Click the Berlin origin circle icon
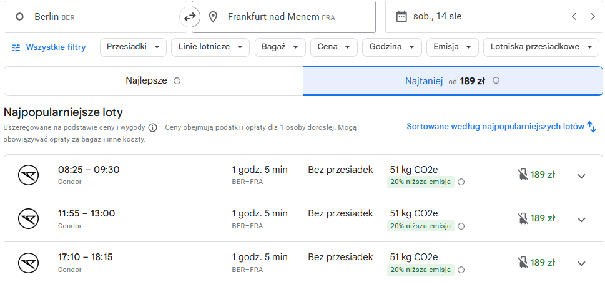The height and width of the screenshot is (287, 605). 20,17
